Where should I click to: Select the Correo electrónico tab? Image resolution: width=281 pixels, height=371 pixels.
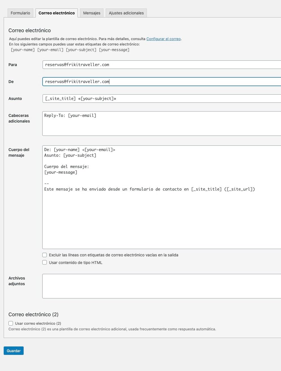point(57,13)
